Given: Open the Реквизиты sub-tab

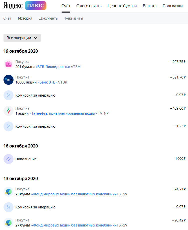Looking at the screenshot, I should click(x=74, y=18).
